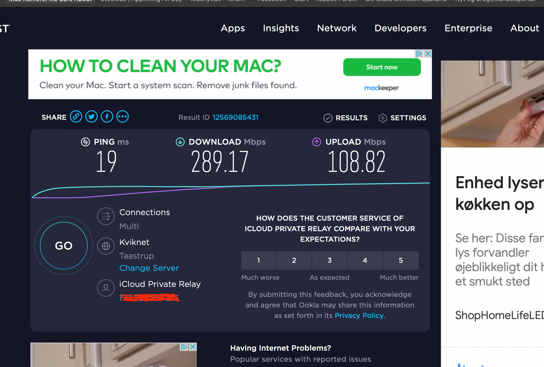Open the About menu

525,28
